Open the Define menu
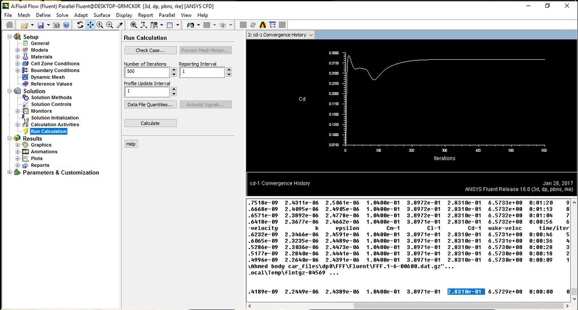 [43, 15]
